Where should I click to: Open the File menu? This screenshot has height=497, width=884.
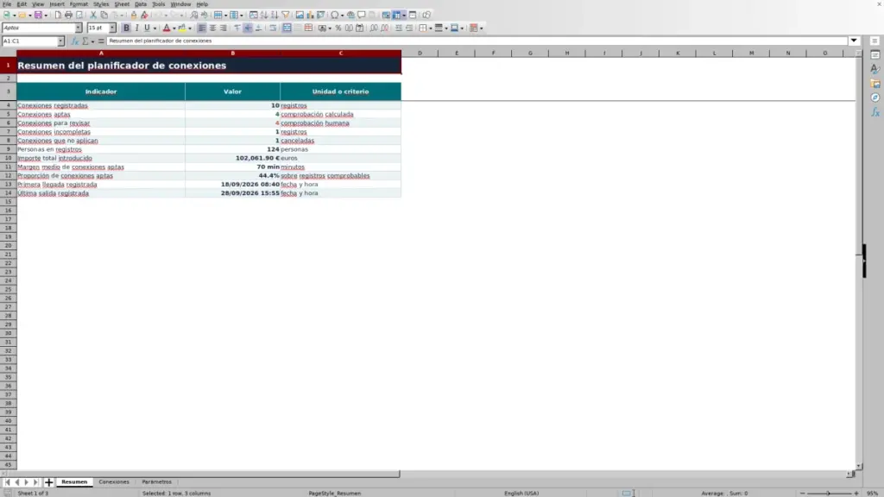tap(7, 4)
